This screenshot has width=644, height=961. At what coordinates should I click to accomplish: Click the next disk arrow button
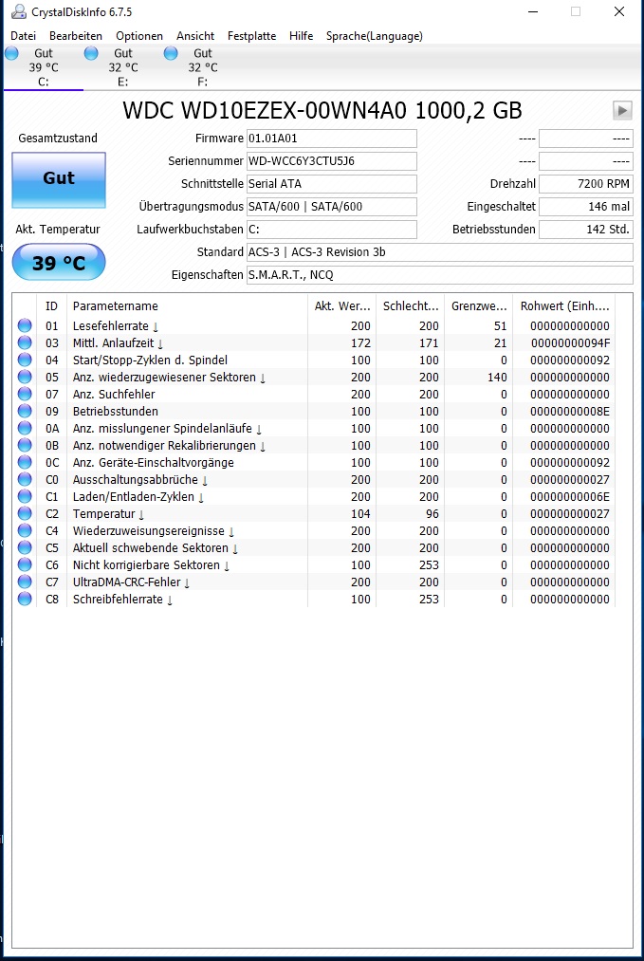coord(622,110)
